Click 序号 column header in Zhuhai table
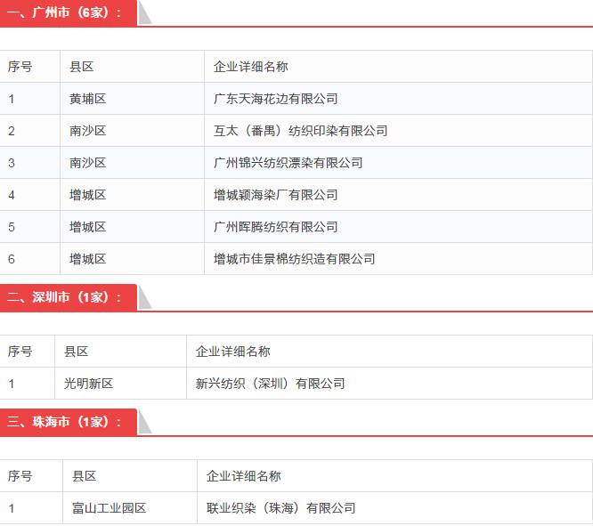This screenshot has width=593, height=526. [x=20, y=476]
